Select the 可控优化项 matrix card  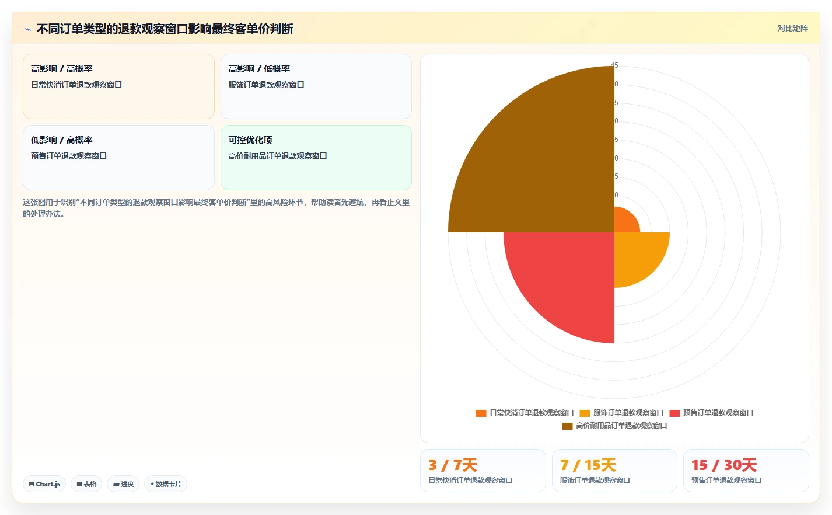click(316, 158)
